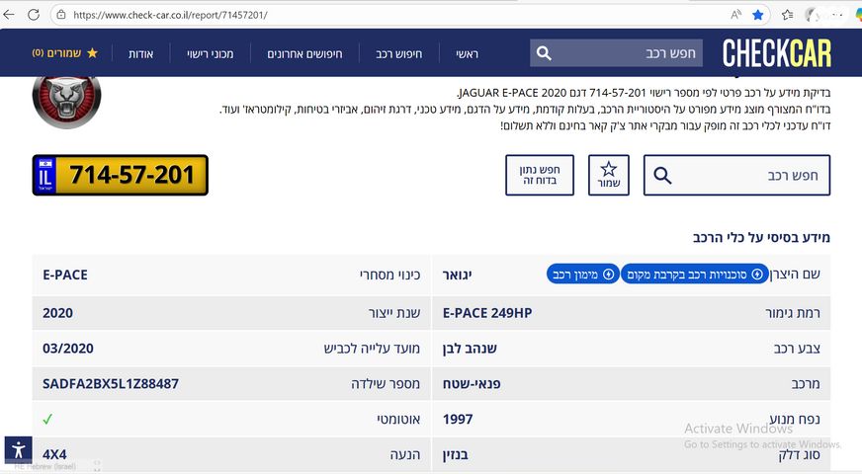Click the מידע בסיסי על כלי הרכב heading
Image resolution: width=862 pixels, height=474 pixels.
point(761,237)
